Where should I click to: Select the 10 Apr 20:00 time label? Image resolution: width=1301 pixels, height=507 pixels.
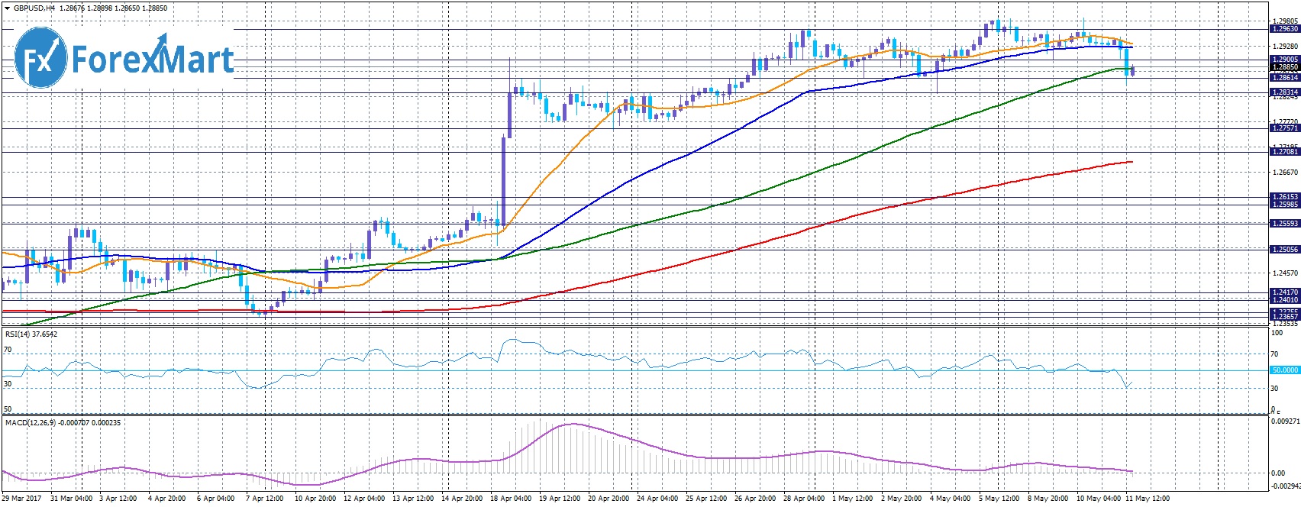315,499
